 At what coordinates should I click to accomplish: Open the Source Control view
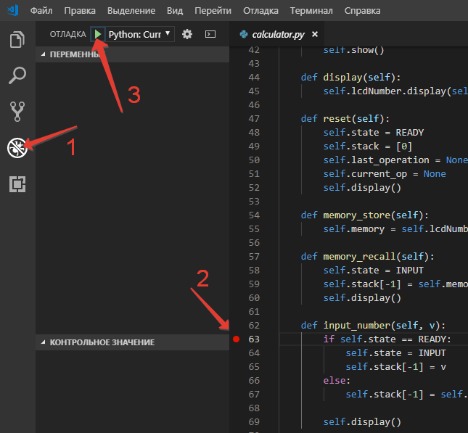(x=17, y=111)
